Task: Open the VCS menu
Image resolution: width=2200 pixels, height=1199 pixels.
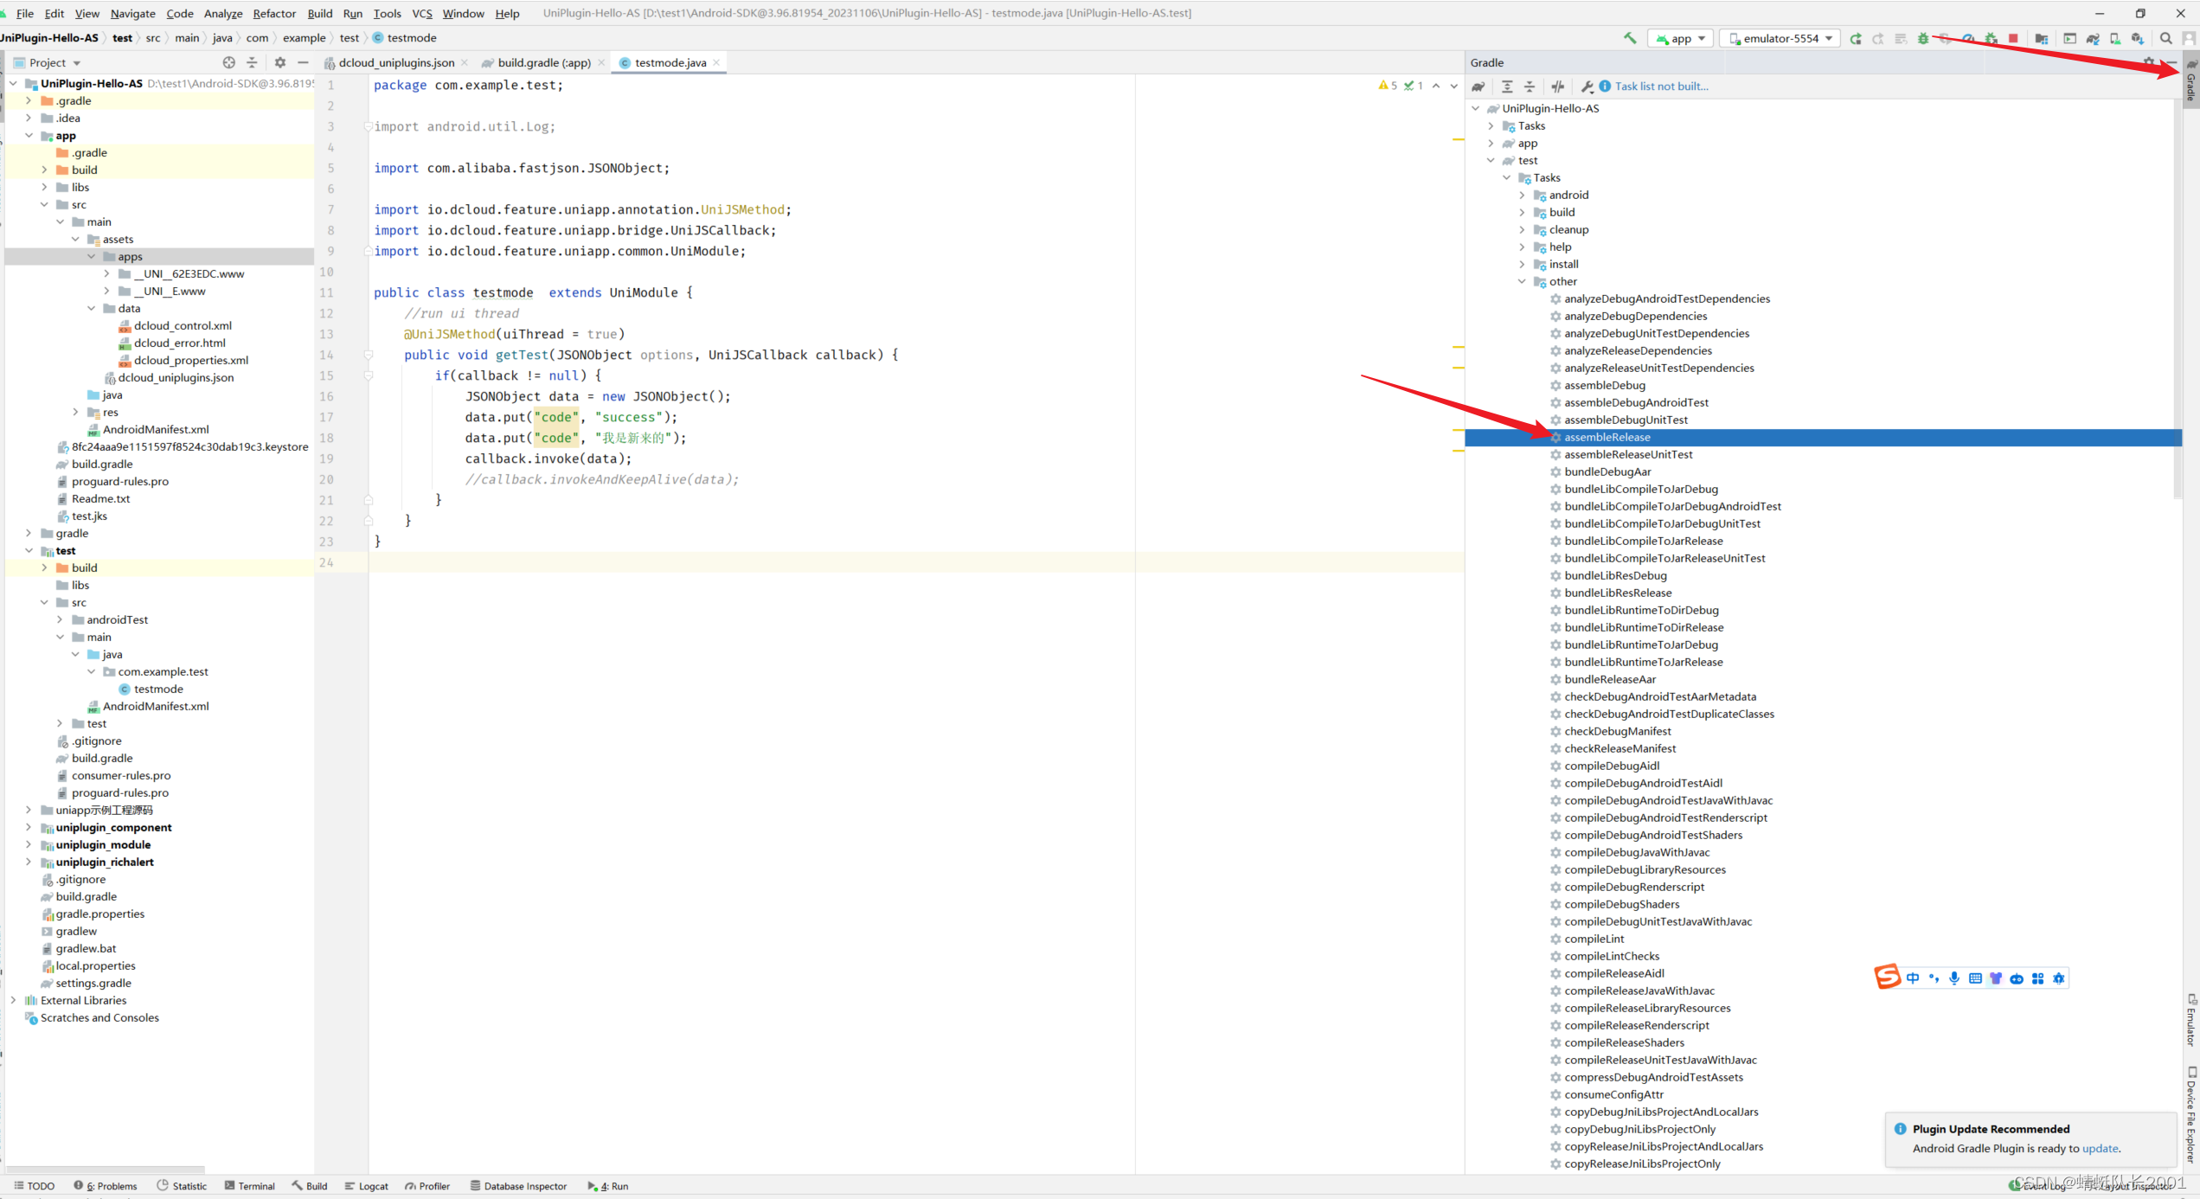Action: pyautogui.click(x=422, y=13)
